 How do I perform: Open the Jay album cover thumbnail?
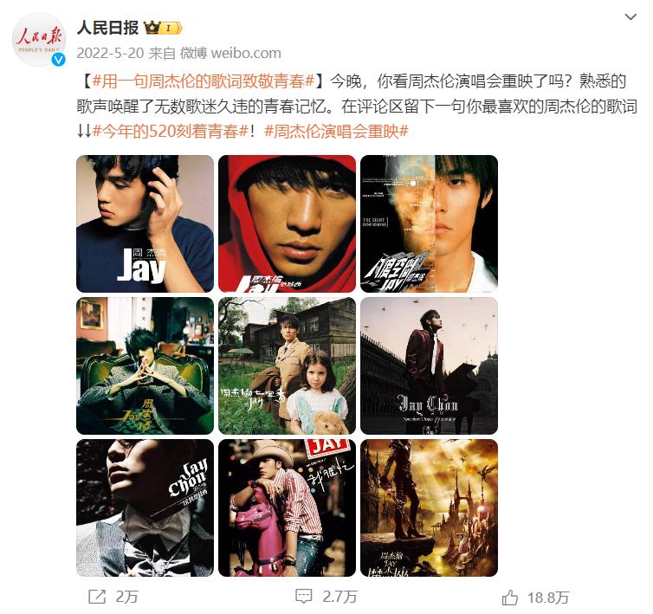145,223
